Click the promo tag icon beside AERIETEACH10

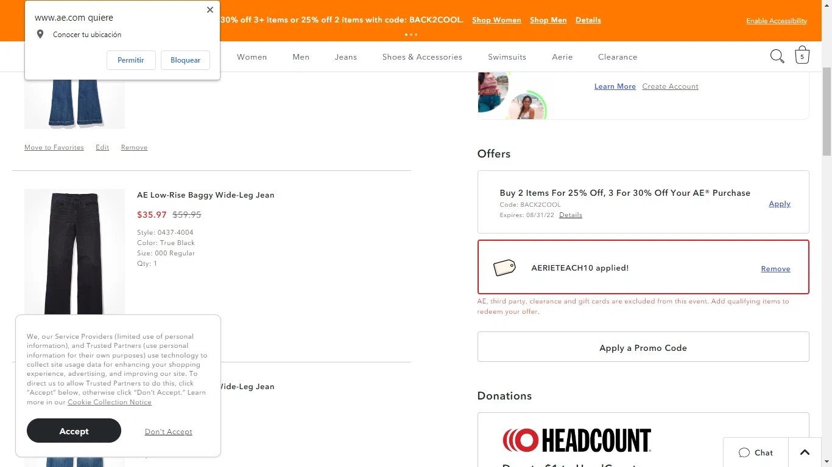pos(504,268)
